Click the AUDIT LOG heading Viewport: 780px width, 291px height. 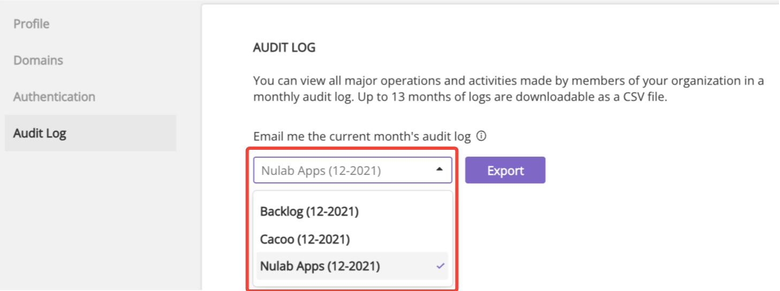pyautogui.click(x=284, y=48)
